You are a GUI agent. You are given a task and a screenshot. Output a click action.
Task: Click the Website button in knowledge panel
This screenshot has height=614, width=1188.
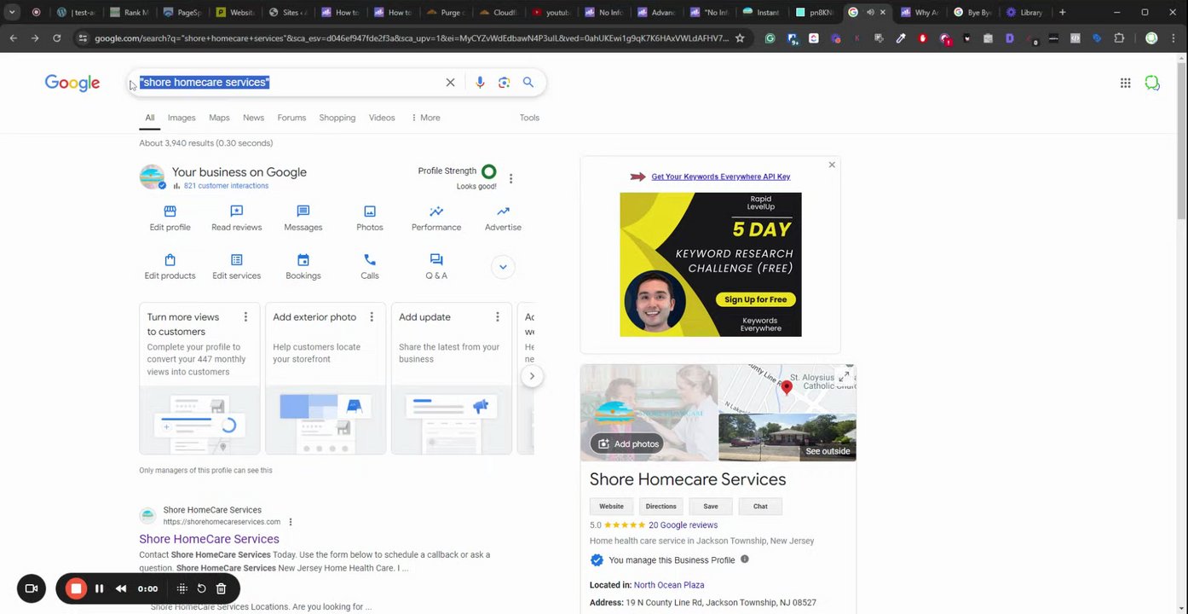coord(611,507)
